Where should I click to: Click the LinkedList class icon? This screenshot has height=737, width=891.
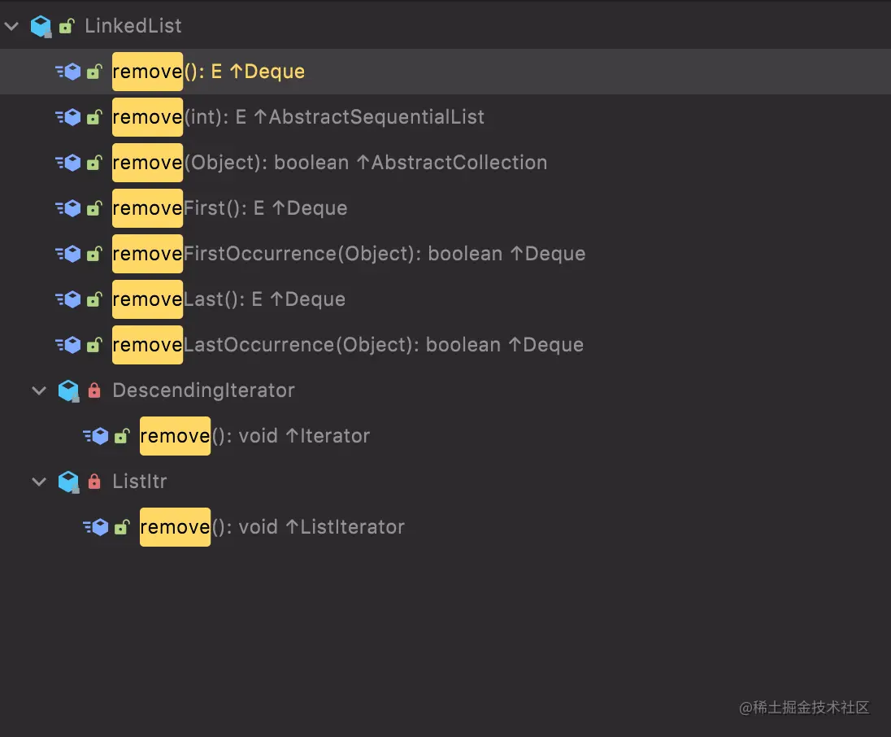(x=41, y=26)
